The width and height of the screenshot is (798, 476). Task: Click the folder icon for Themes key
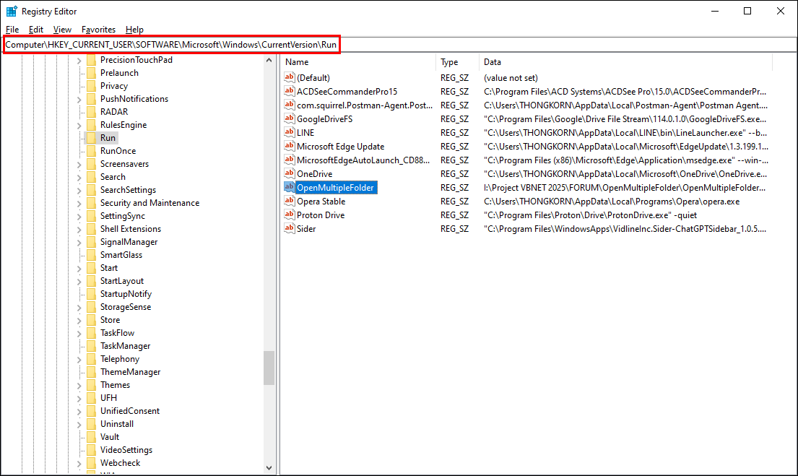[91, 385]
